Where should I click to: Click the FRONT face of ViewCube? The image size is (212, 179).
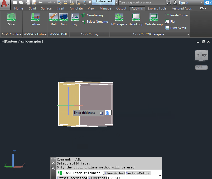(x=204, y=55)
